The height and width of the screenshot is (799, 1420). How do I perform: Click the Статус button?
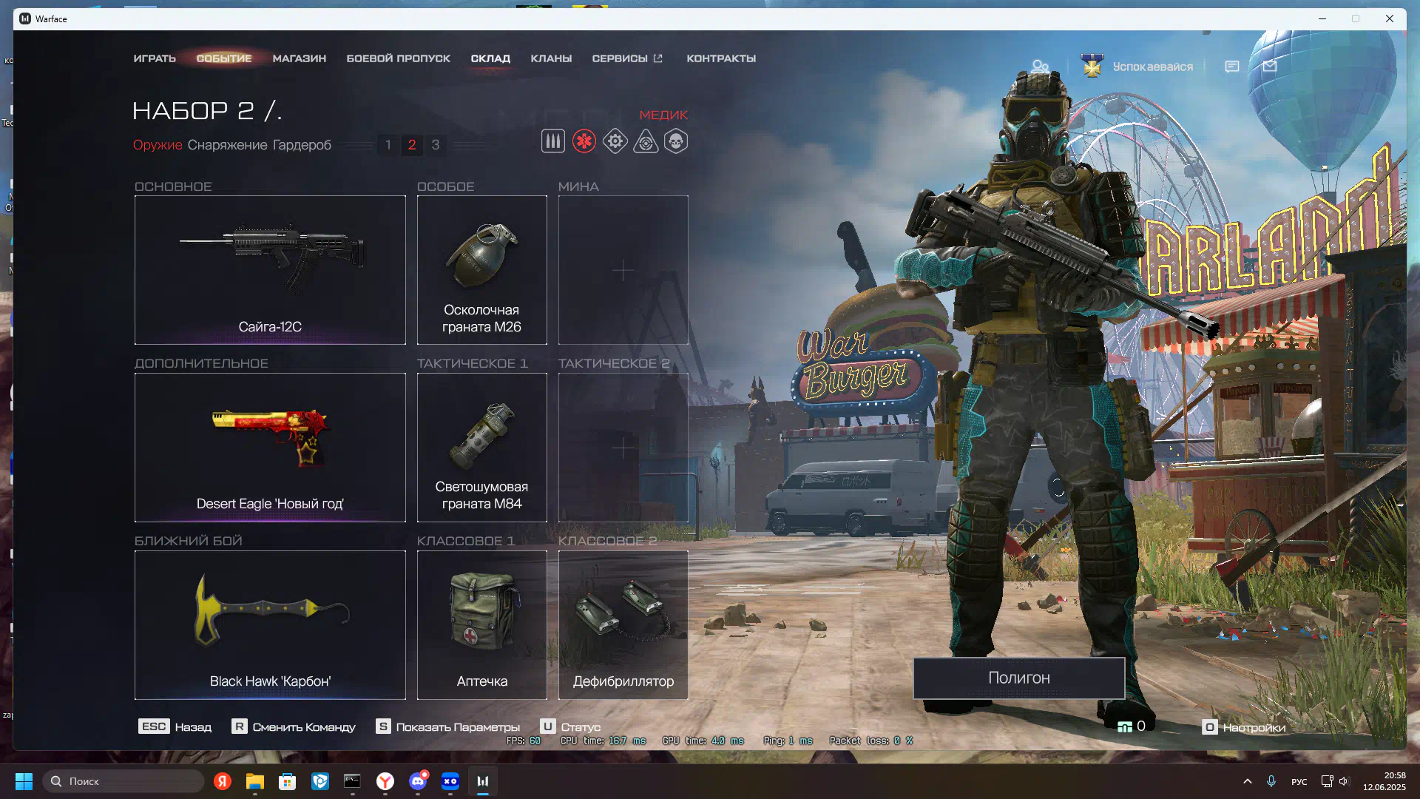click(570, 727)
